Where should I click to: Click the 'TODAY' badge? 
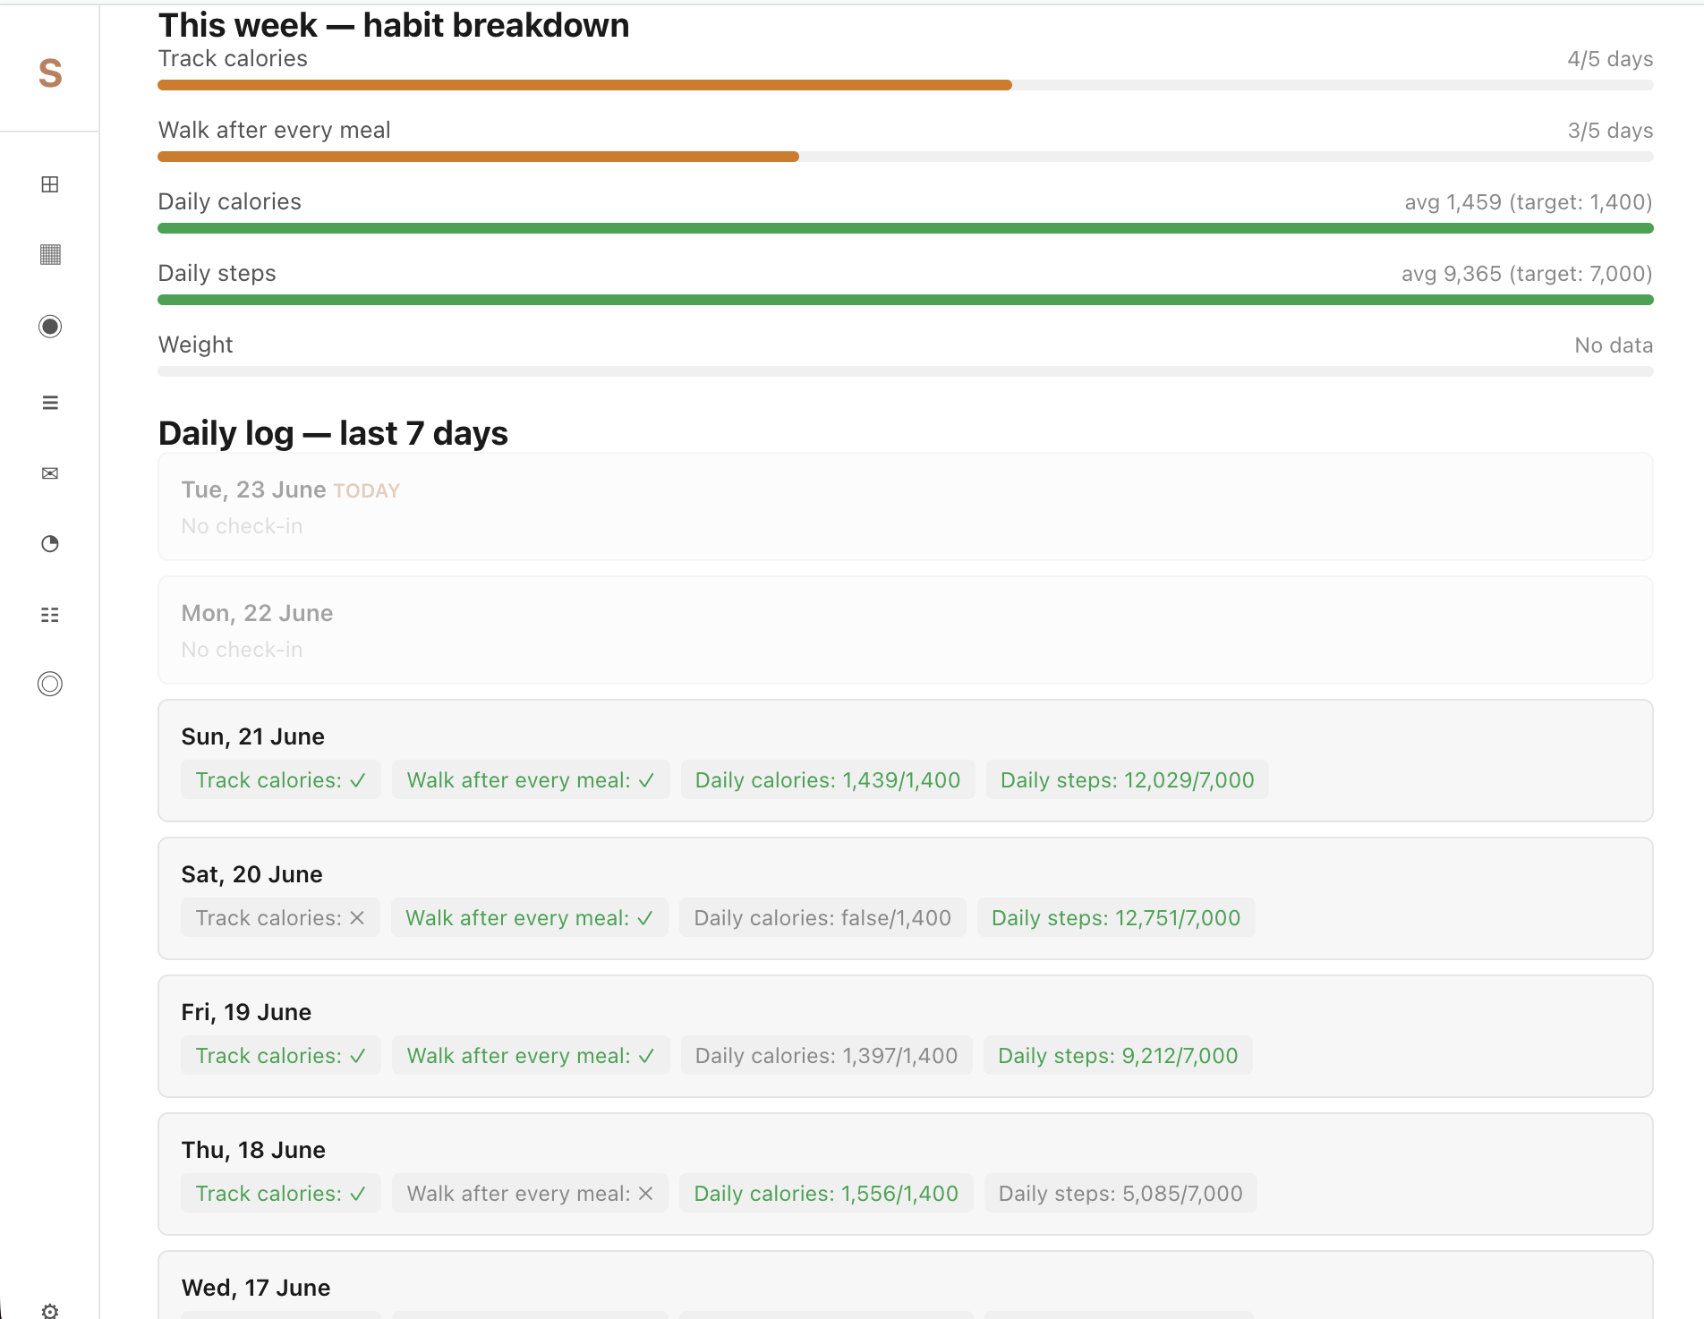pos(367,491)
